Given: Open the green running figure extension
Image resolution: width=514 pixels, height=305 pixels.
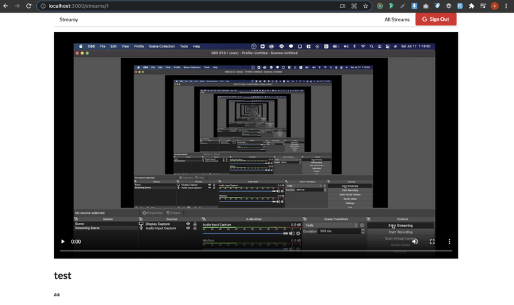Looking at the screenshot, I should click(391, 6).
